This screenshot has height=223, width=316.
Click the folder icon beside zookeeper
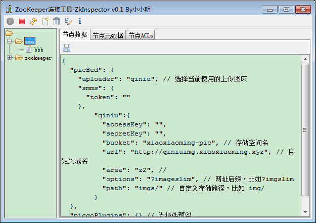pyautogui.click(x=19, y=58)
